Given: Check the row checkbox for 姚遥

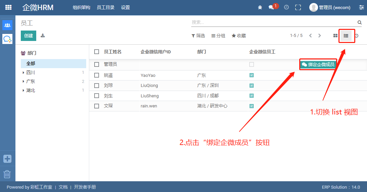Looking at the screenshot, I should pos(97,75).
